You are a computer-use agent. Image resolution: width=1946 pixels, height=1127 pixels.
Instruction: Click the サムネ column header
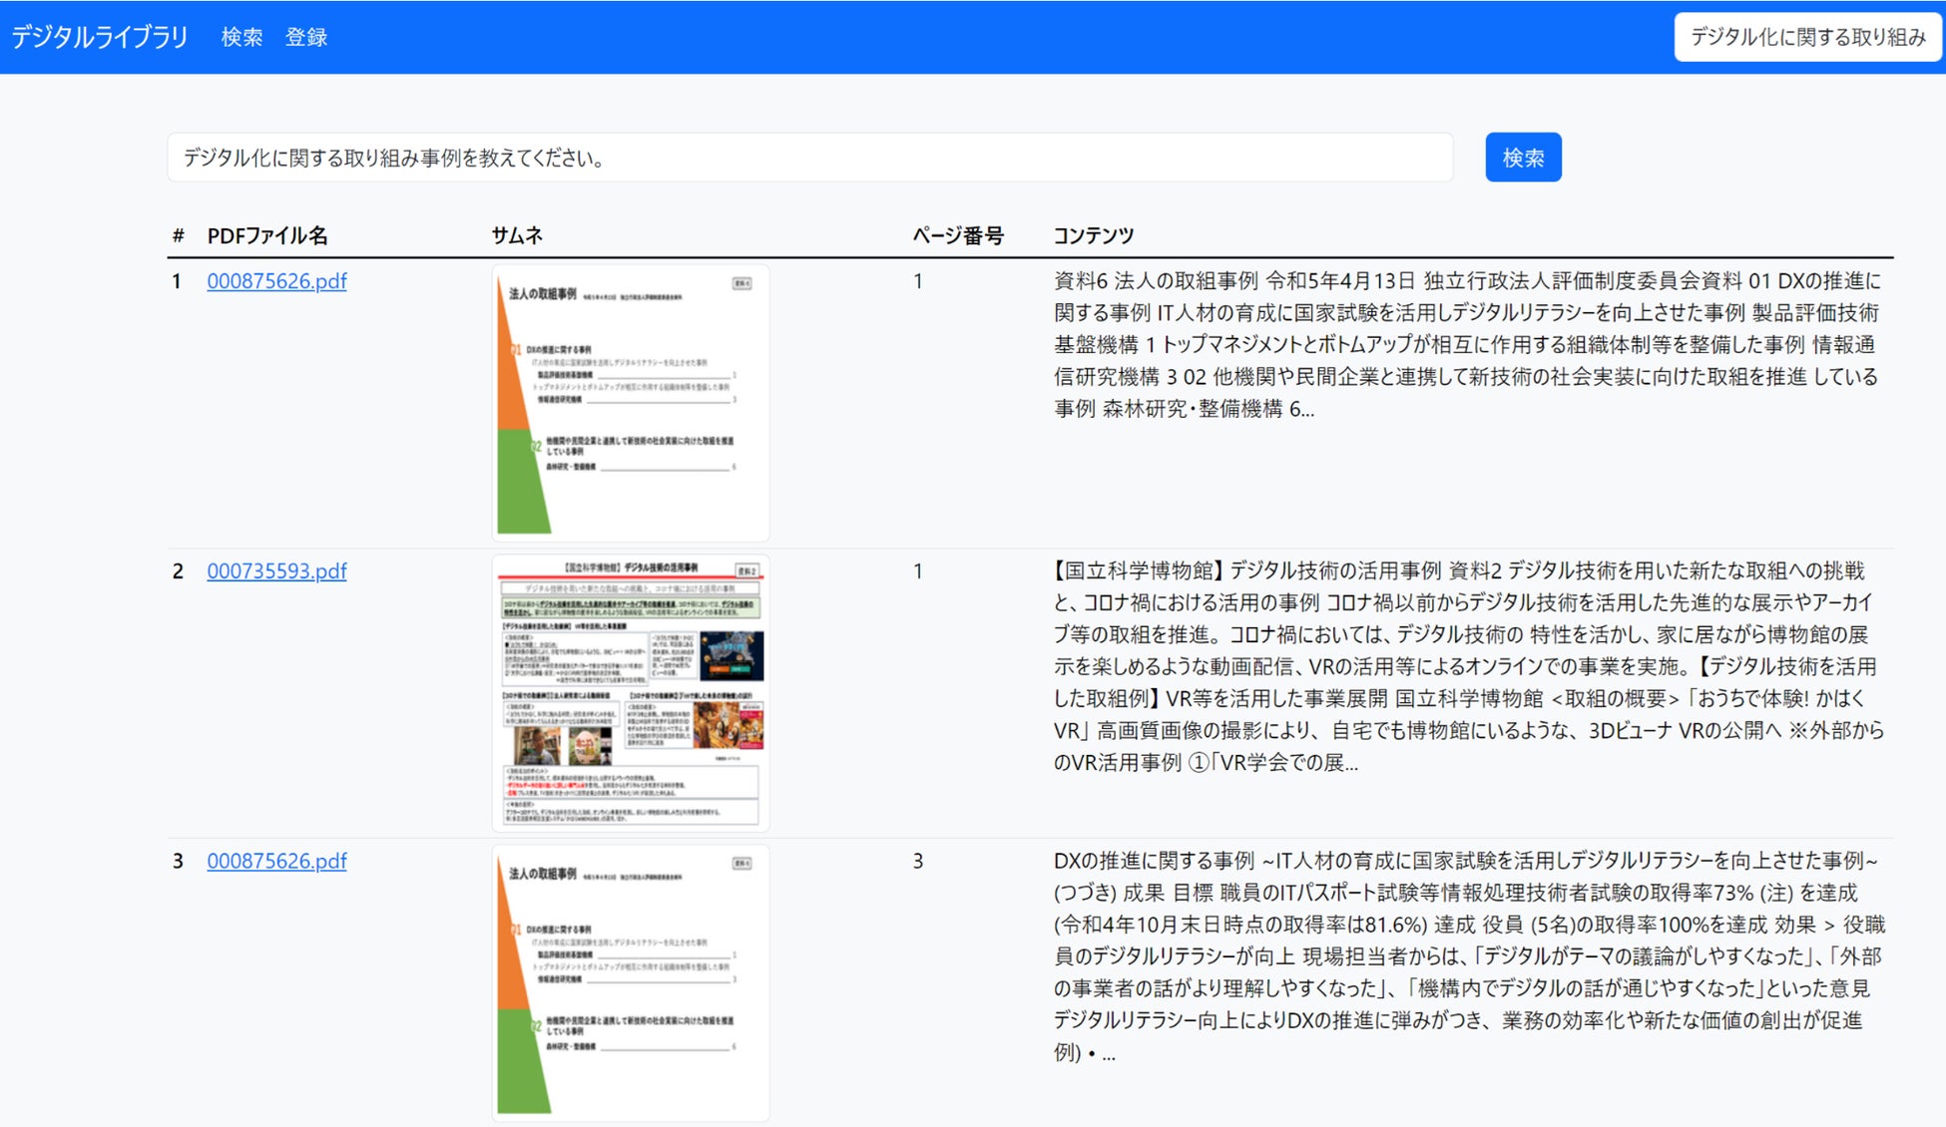517,235
